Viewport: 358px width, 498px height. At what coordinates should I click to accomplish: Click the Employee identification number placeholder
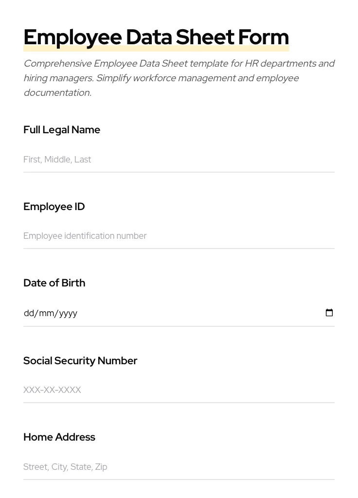[85, 236]
